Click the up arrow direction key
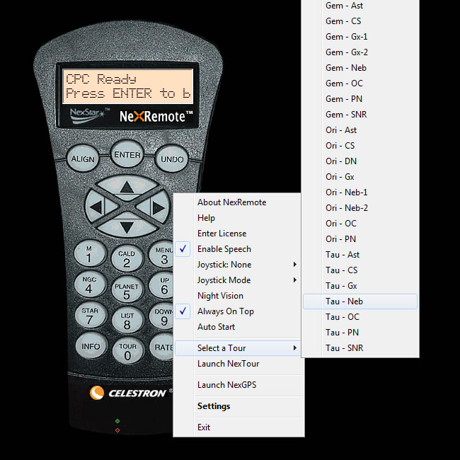The height and width of the screenshot is (460, 460). pyautogui.click(x=127, y=186)
